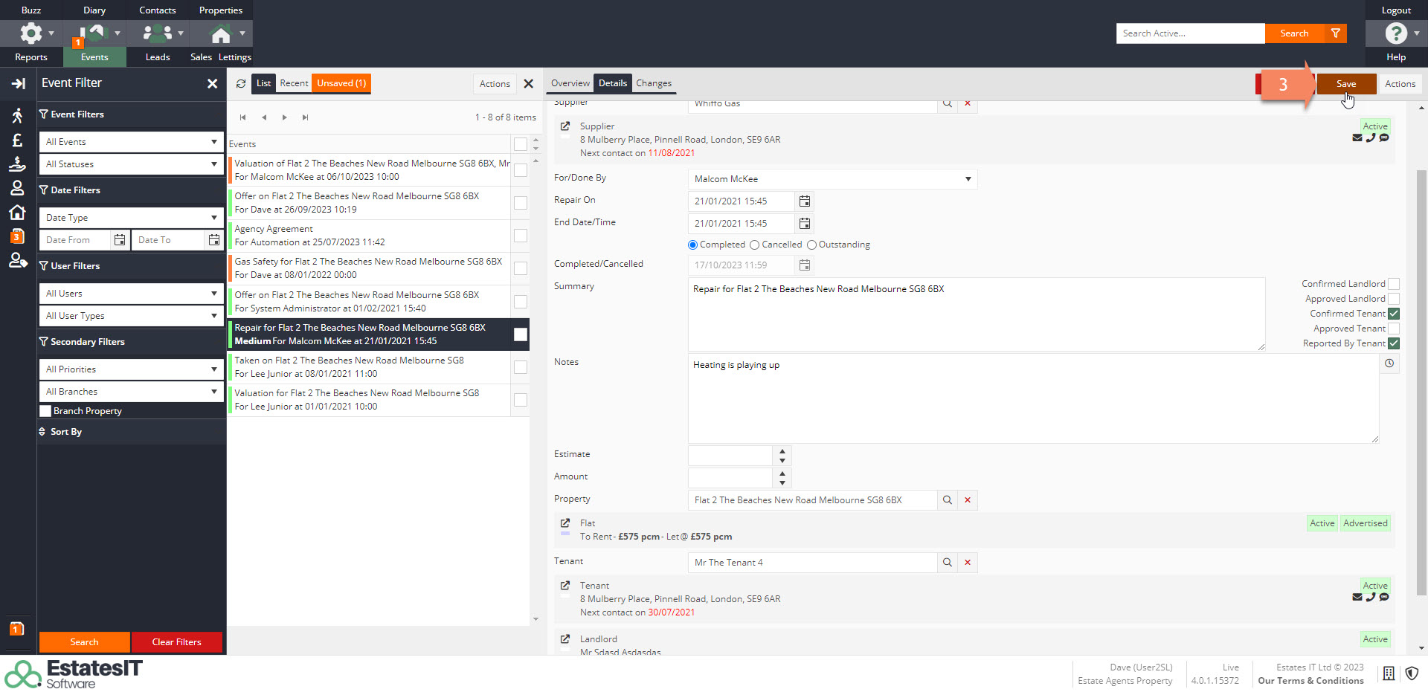This screenshot has height=692, width=1428.
Task: Click into the Estimate input field
Action: [x=730, y=455]
